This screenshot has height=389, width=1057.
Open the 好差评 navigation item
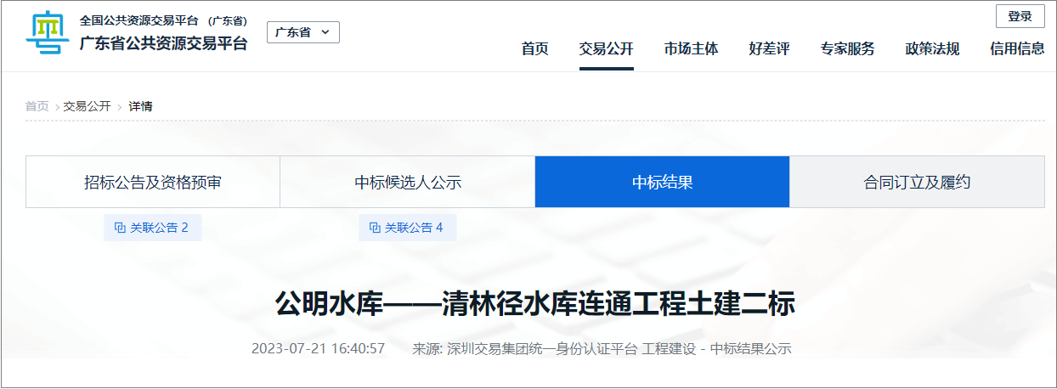[769, 49]
